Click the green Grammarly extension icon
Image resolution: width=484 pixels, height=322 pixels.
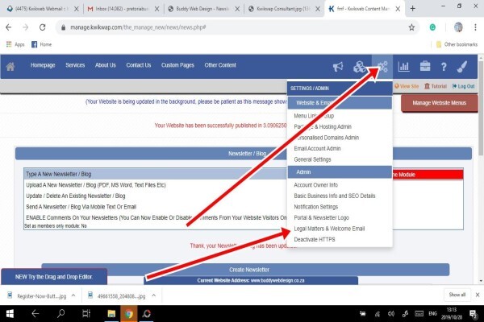[x=432, y=27]
